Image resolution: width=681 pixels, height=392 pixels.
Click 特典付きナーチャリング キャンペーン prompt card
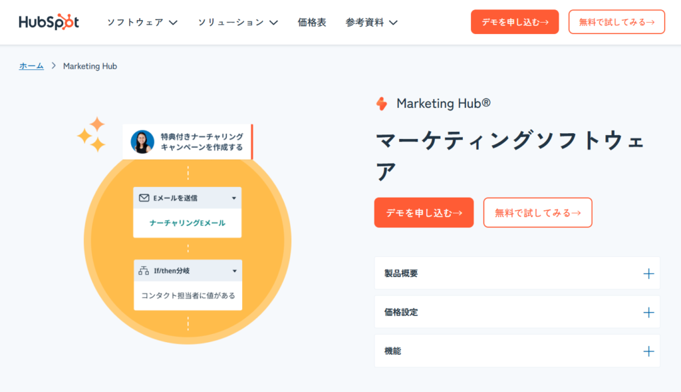click(x=188, y=142)
